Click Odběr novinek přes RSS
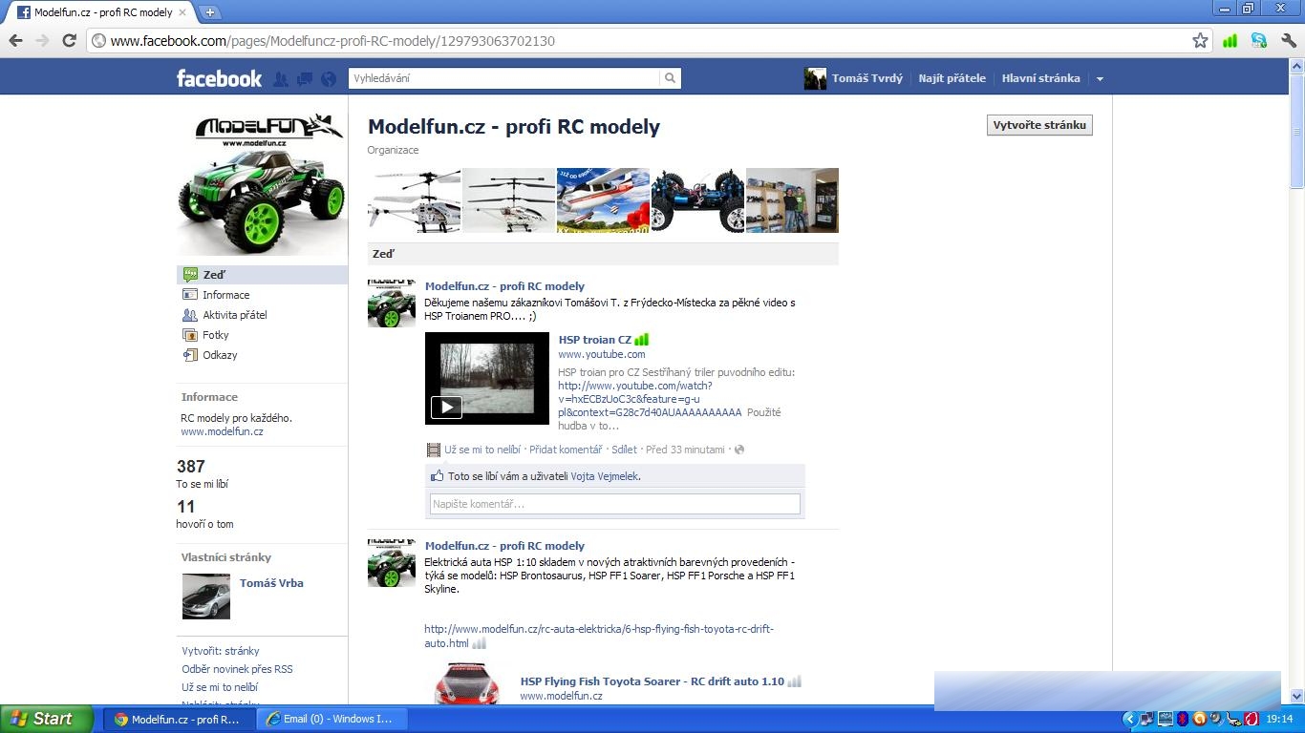Viewport: 1305px width, 733px height. (237, 669)
